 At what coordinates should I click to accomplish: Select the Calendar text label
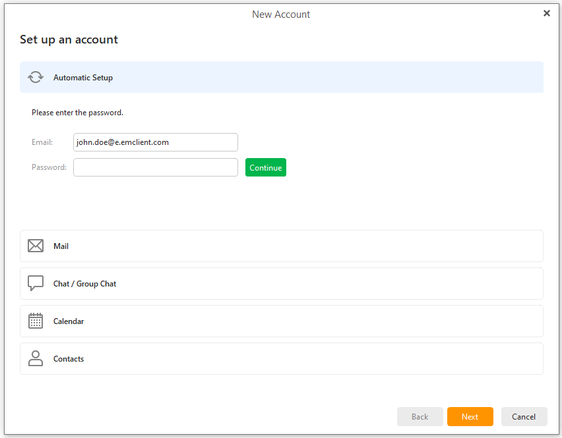[x=69, y=321]
